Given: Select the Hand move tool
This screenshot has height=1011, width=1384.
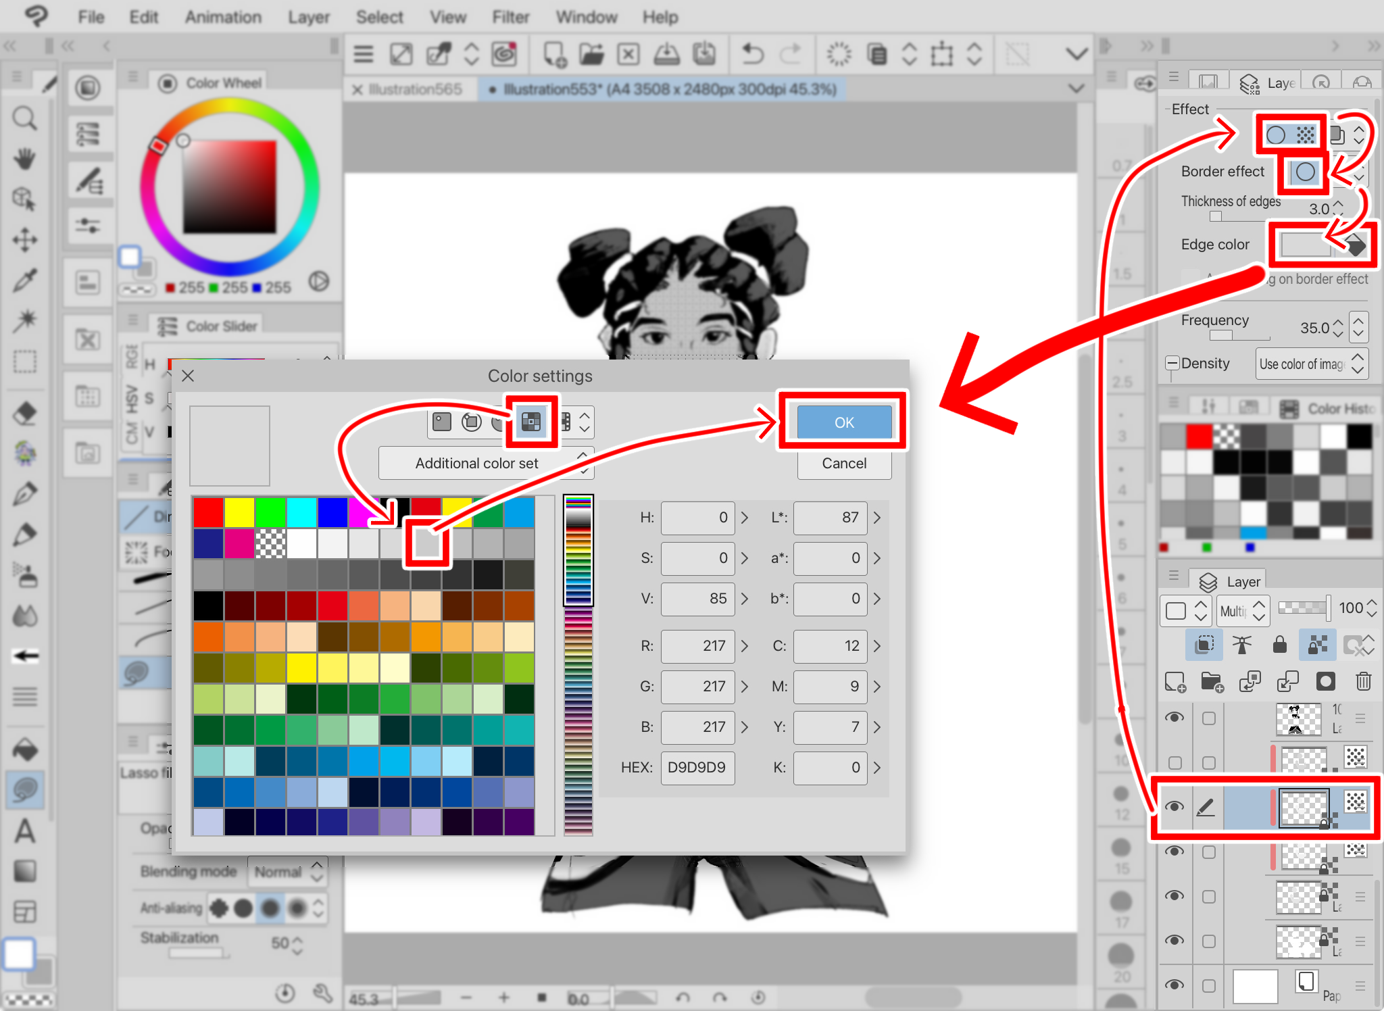Looking at the screenshot, I should (25, 159).
